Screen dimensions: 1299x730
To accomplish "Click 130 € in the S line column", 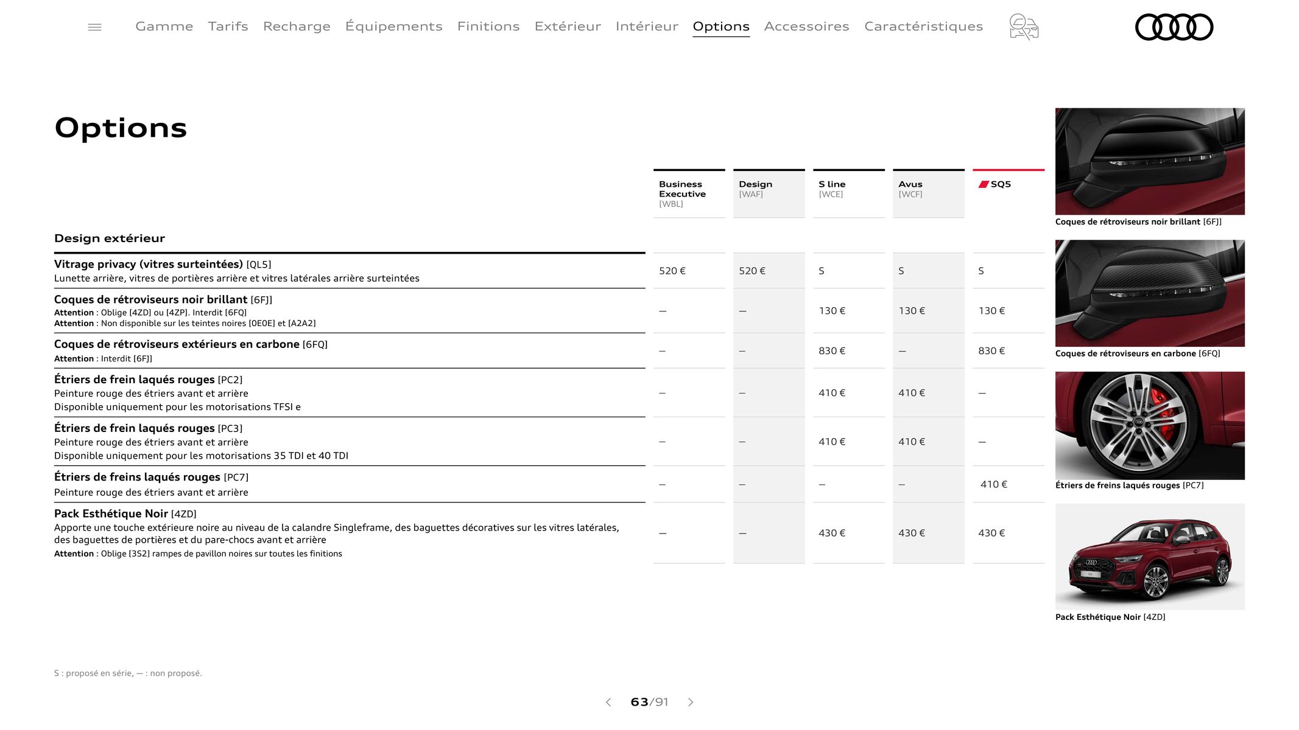I will pyautogui.click(x=832, y=311).
